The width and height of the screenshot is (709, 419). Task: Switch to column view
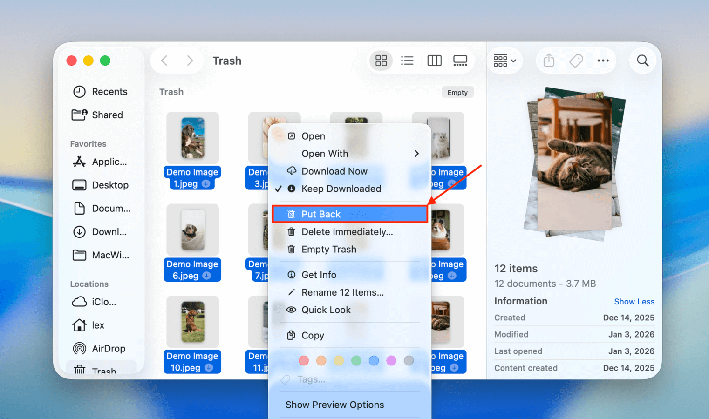coord(434,61)
